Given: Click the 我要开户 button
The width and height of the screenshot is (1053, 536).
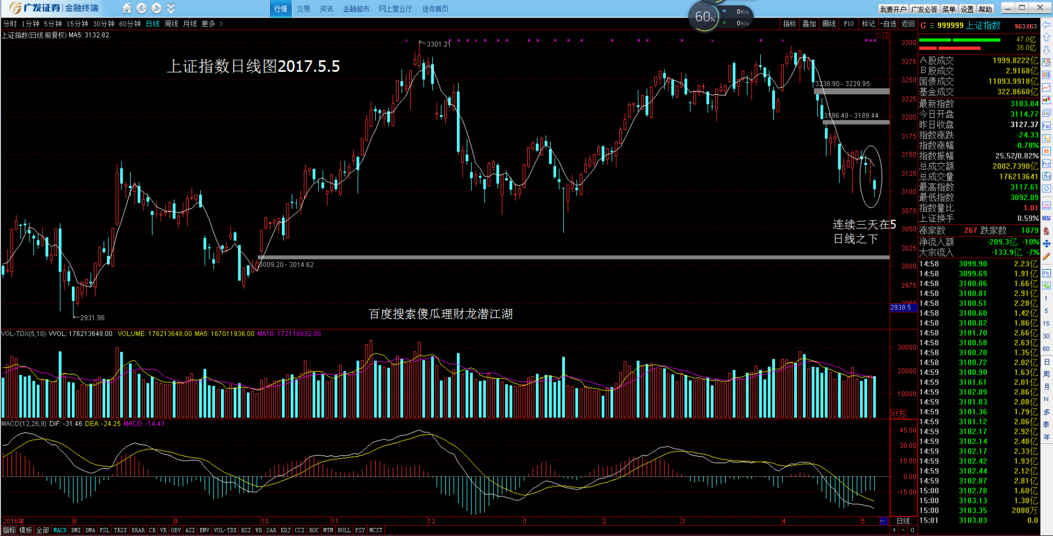Looking at the screenshot, I should [x=892, y=9].
